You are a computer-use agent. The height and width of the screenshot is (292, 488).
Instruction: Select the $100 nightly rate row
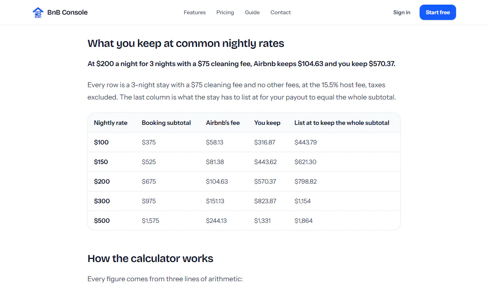[x=244, y=142]
